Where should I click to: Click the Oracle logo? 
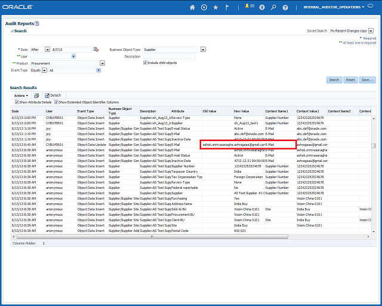17,7
